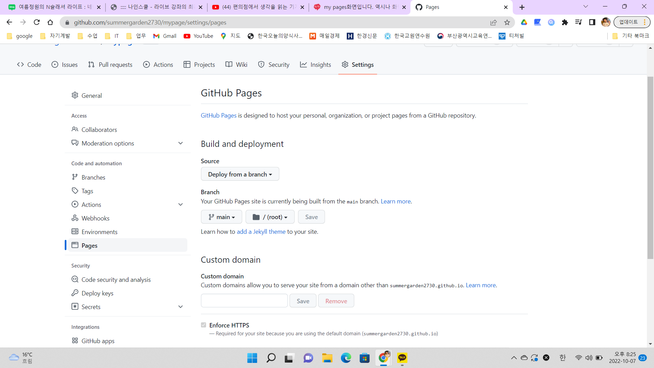Open GitHub apps settings
The image size is (654, 368).
coord(128,341)
